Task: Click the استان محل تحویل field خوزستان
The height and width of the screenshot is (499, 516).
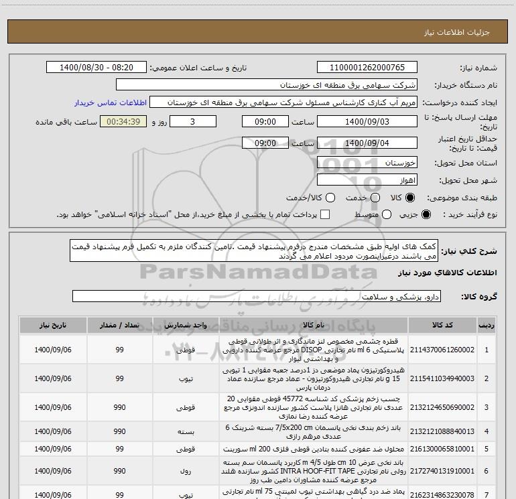Action: click(367, 163)
